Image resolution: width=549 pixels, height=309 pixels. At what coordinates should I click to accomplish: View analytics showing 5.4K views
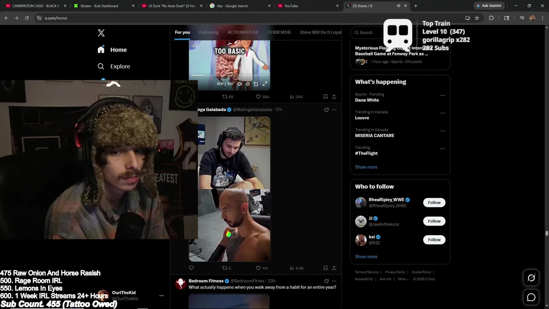pos(296,268)
